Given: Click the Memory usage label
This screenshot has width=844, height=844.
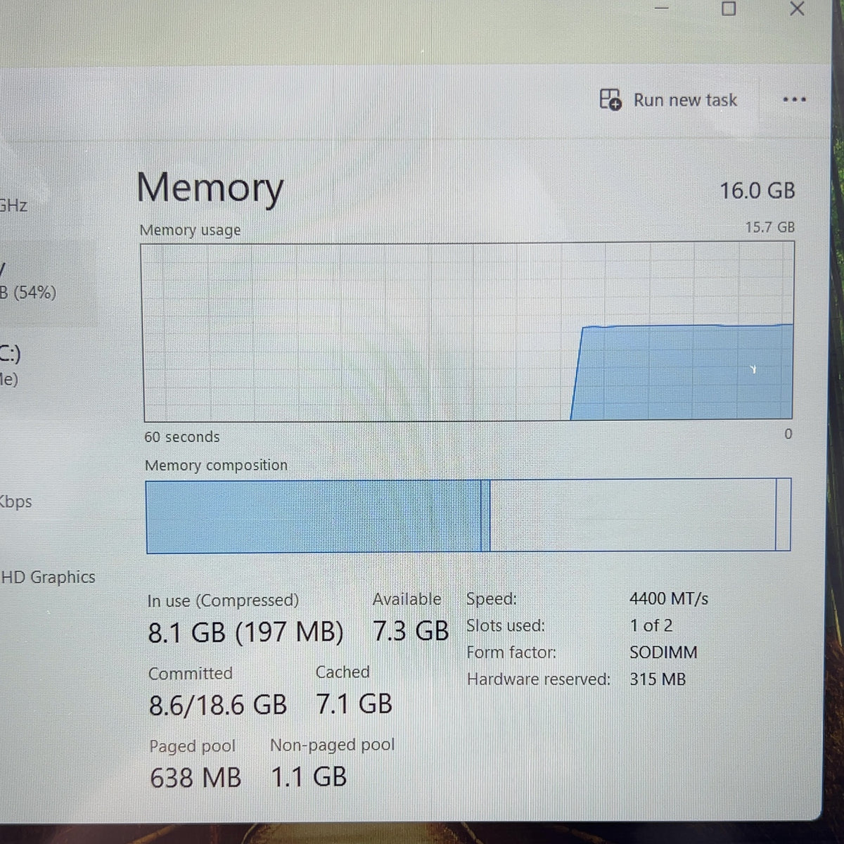Looking at the screenshot, I should coord(190,230).
